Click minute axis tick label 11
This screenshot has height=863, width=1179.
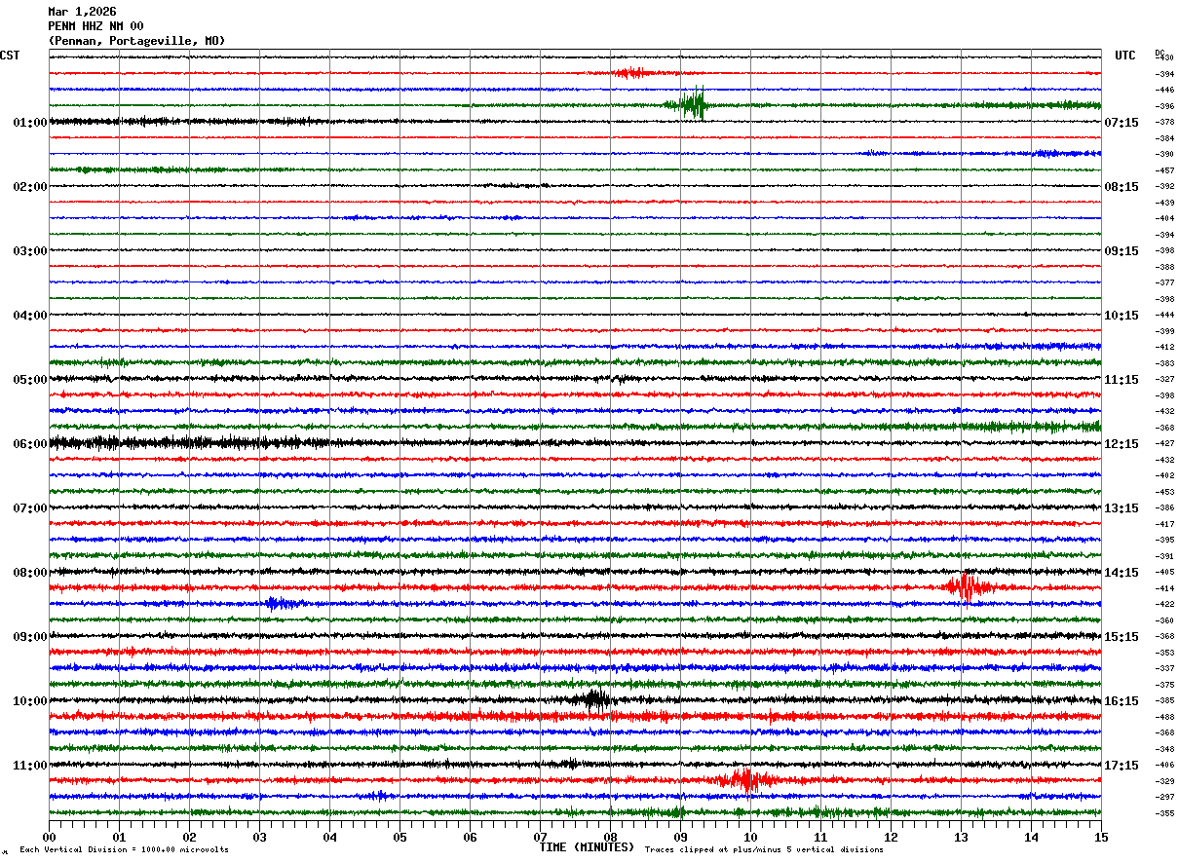(820, 837)
